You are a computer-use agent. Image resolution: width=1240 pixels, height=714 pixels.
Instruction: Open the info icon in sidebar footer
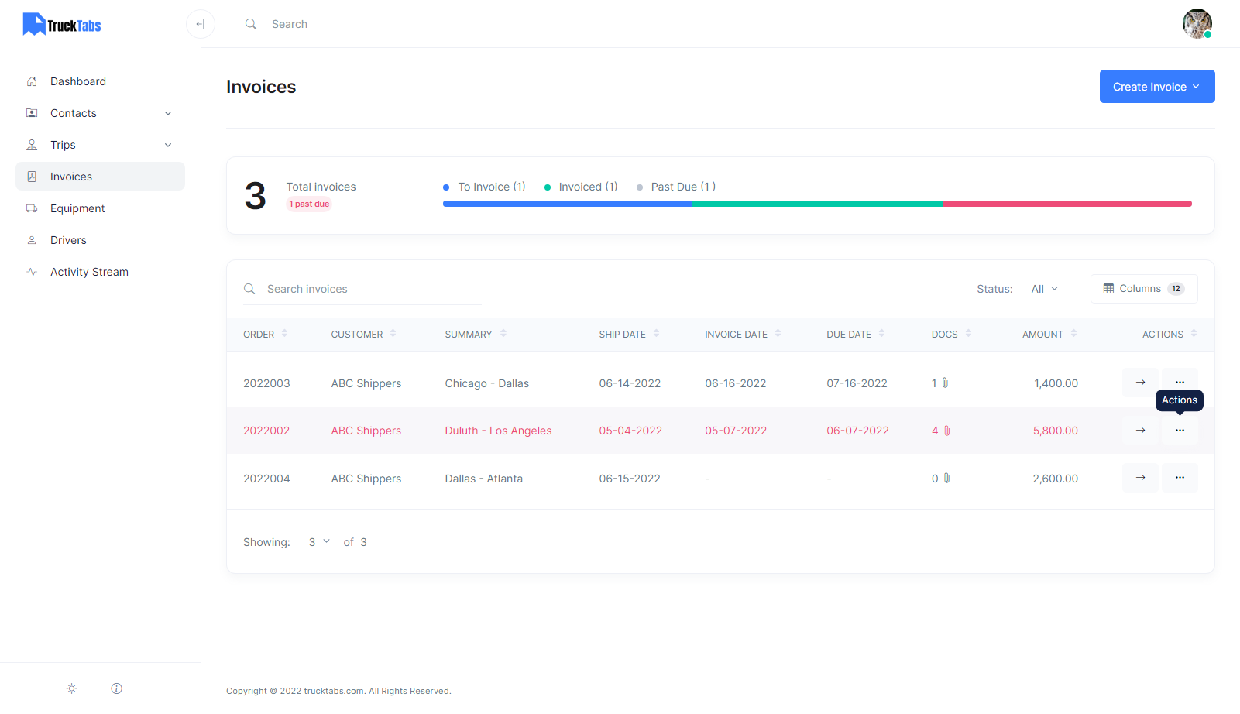[117, 688]
